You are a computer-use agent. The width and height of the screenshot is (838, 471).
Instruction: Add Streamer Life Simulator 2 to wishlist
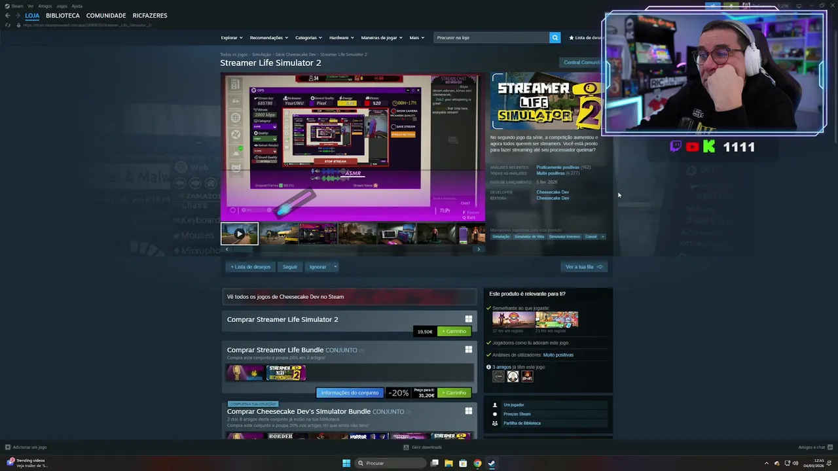tap(250, 267)
